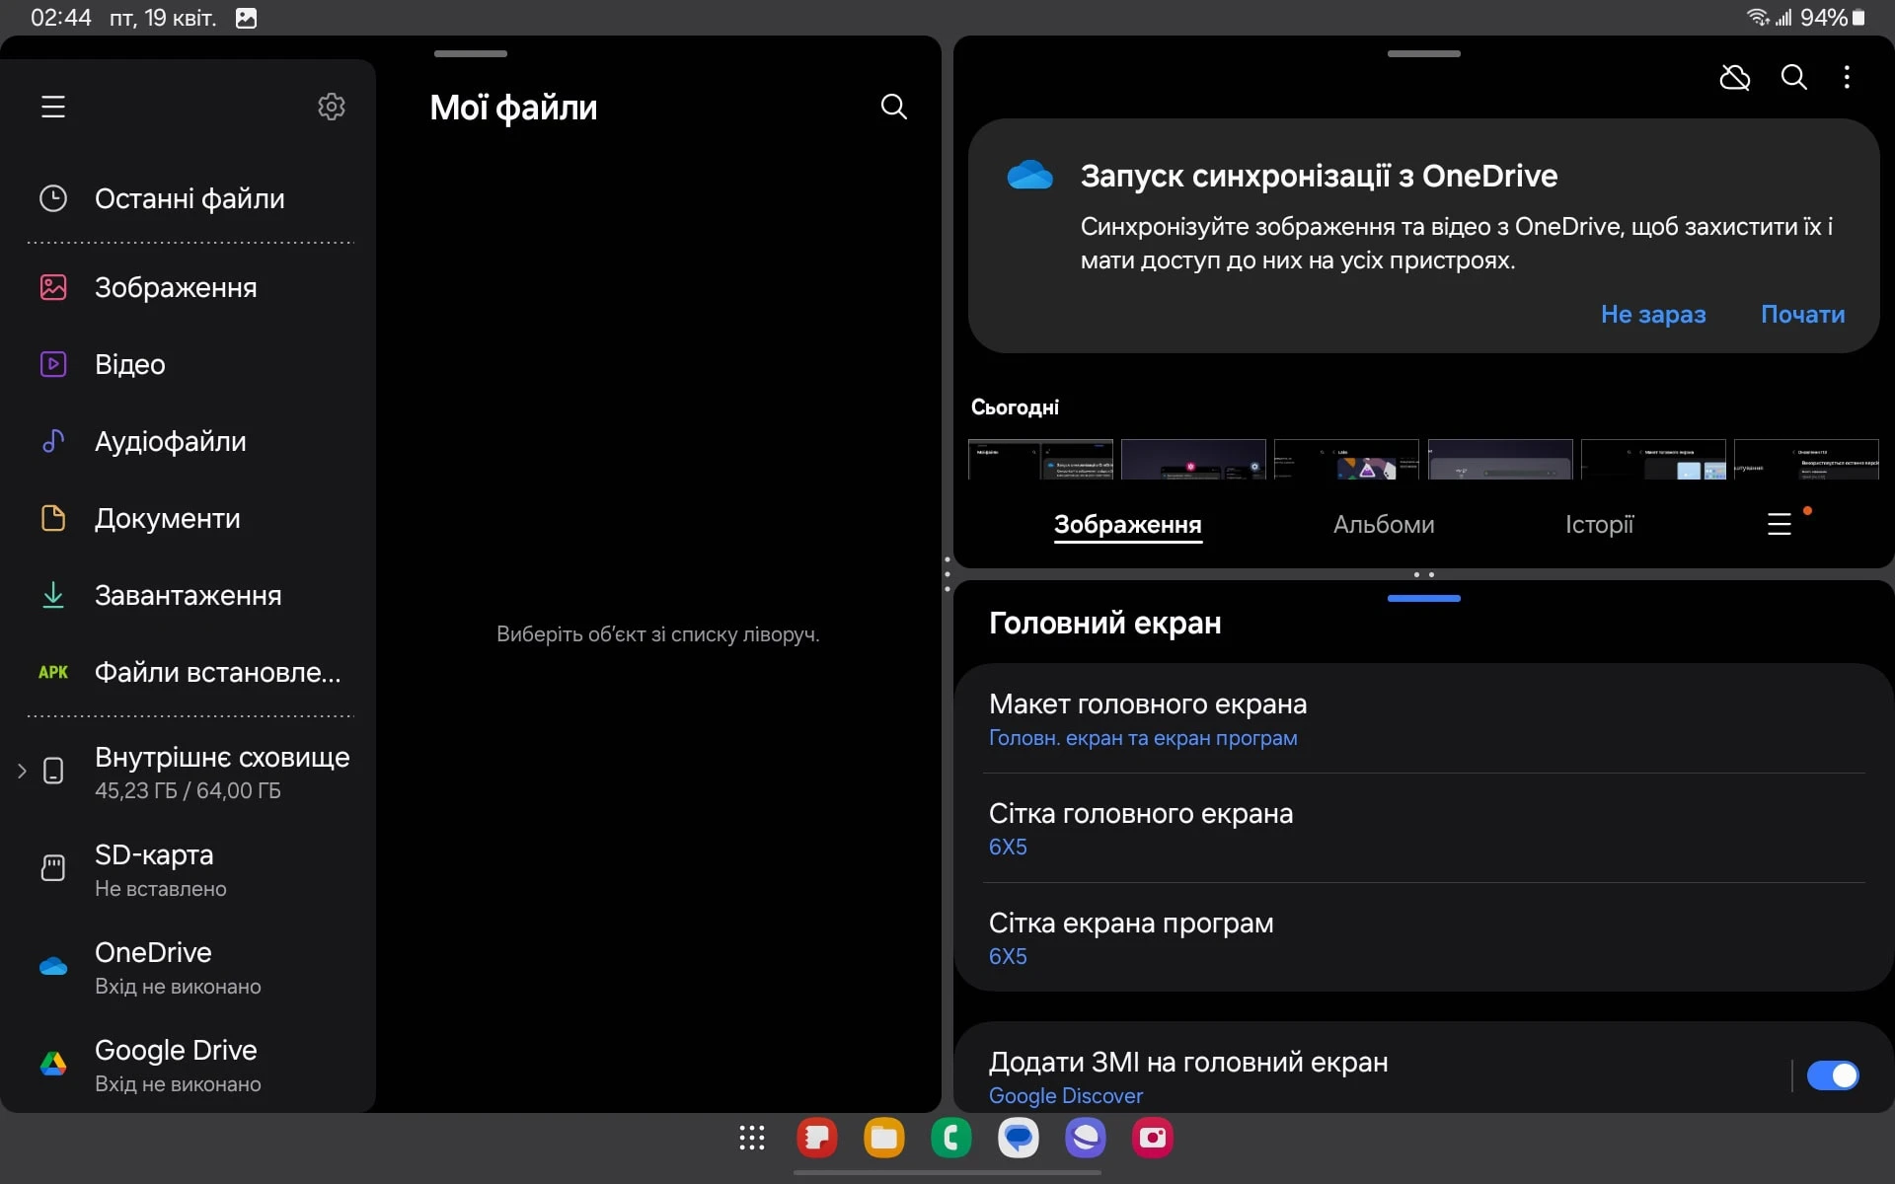Tap the search icon in Gallery
The width and height of the screenshot is (1895, 1184).
click(1794, 77)
